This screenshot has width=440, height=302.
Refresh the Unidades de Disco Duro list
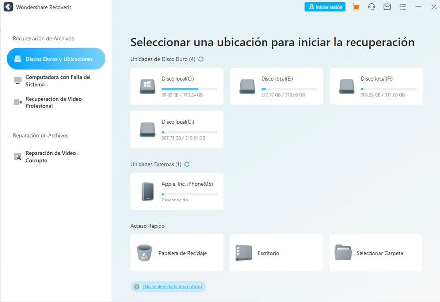(201, 59)
